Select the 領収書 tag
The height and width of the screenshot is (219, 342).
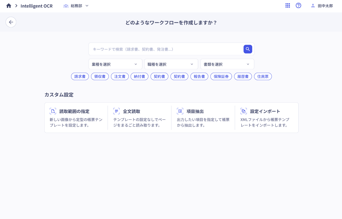coord(100,76)
